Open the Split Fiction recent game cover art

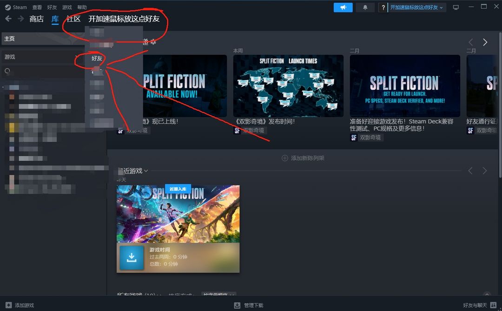178,214
